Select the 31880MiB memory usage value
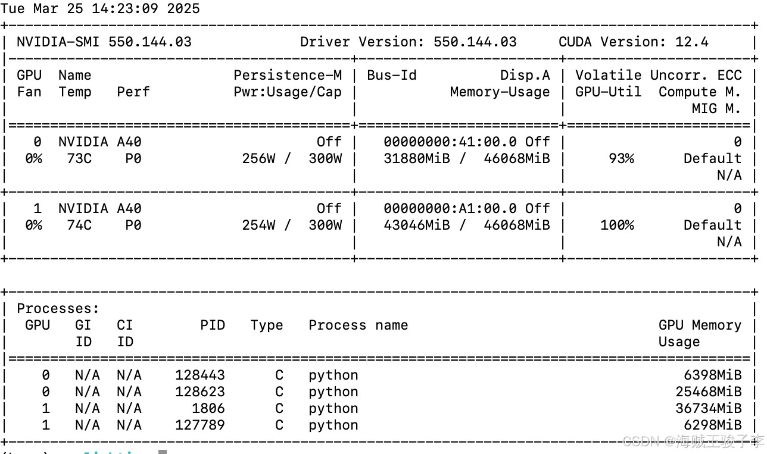The image size is (767, 454). click(x=417, y=159)
